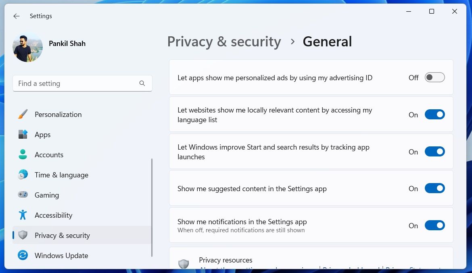Click the breadcrumb chevron separator
Image resolution: width=472 pixels, height=273 pixels.
(292, 42)
